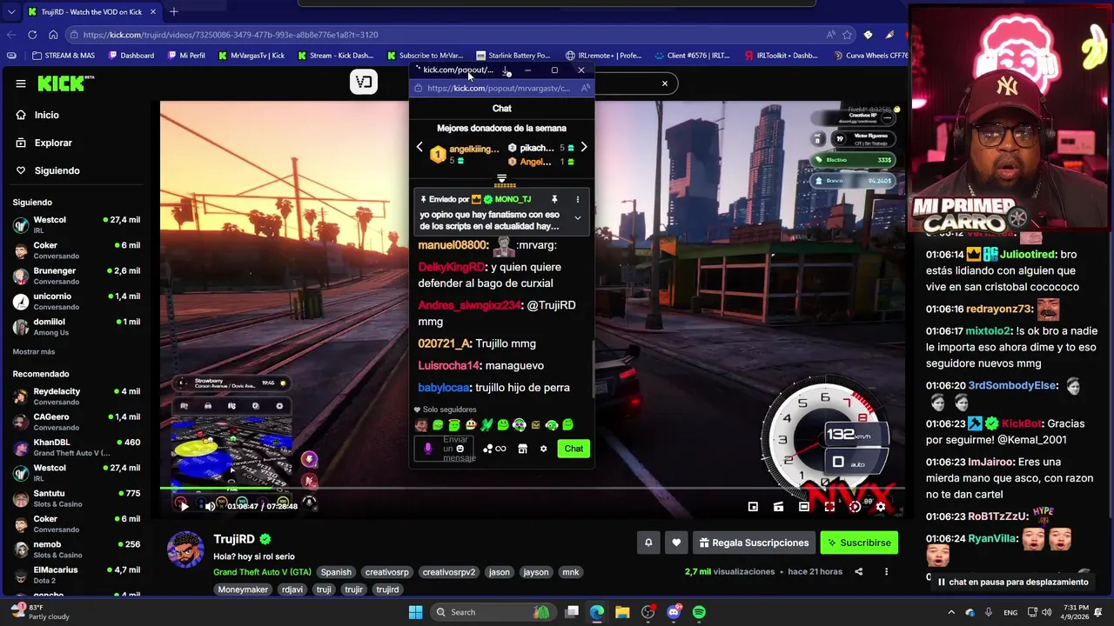The height and width of the screenshot is (626, 1114).
Task: Toggle fullscreen on video player
Action: point(829,506)
